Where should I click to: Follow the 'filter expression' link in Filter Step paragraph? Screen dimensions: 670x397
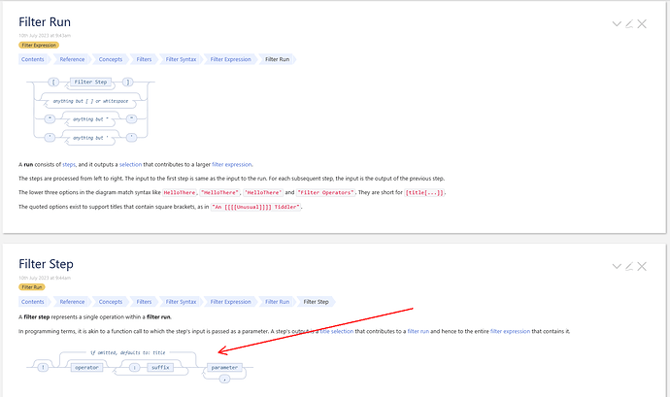pos(510,331)
